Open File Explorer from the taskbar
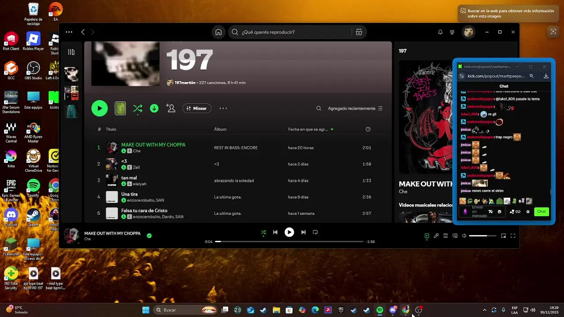This screenshot has width=564, height=317. point(276,310)
